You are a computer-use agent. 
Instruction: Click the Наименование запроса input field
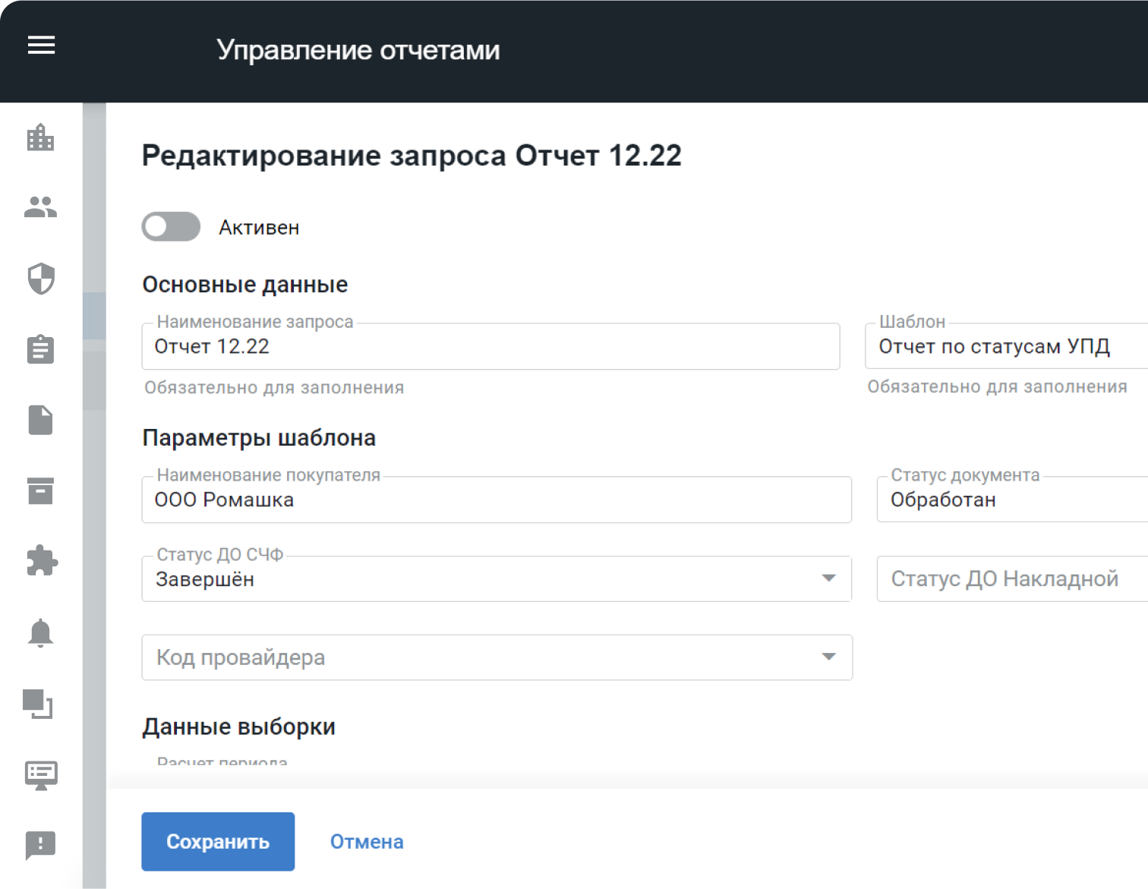490,347
